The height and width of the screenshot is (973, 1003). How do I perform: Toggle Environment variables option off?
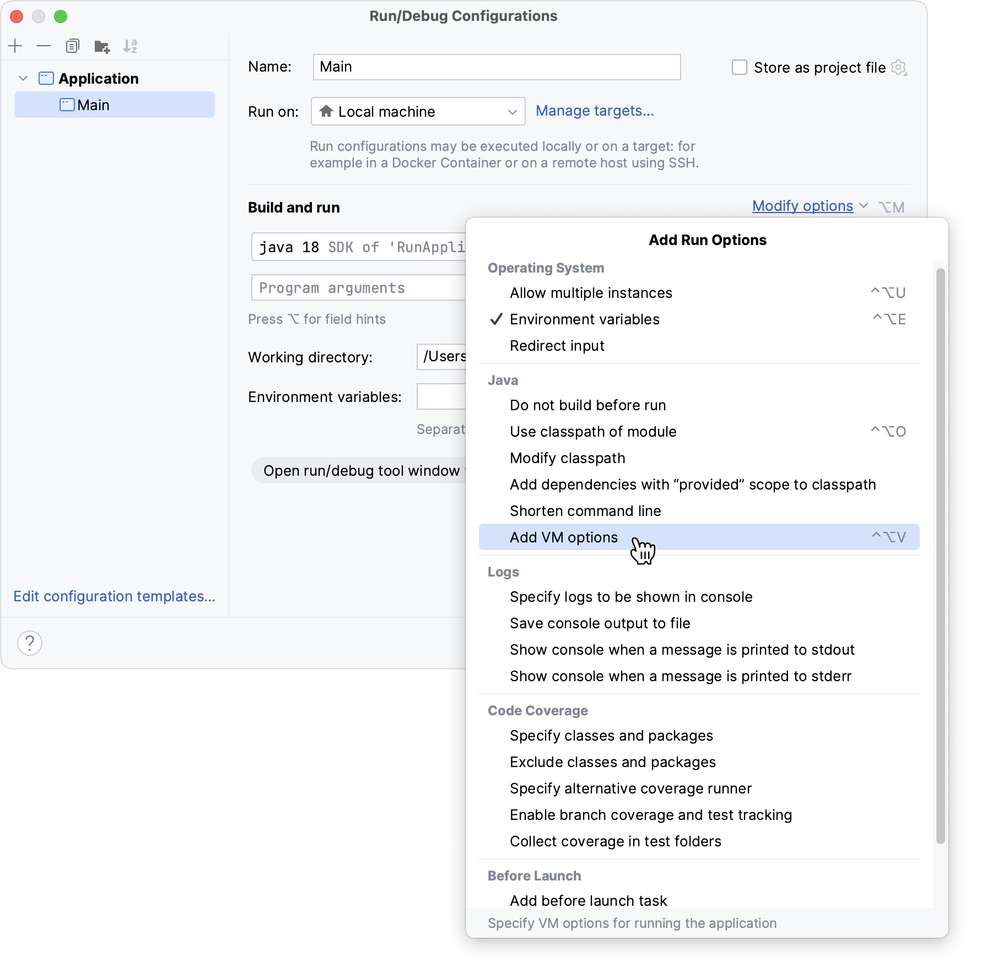(x=699, y=319)
